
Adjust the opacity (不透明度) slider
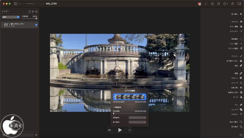tap(30, 19)
